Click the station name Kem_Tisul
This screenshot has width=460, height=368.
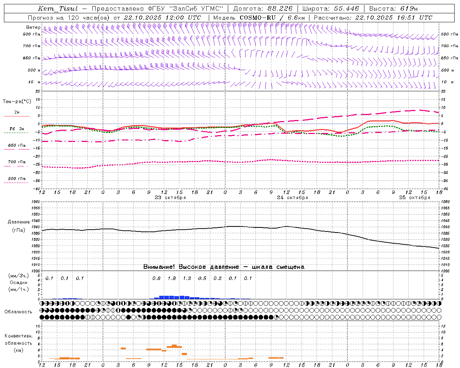click(58, 9)
